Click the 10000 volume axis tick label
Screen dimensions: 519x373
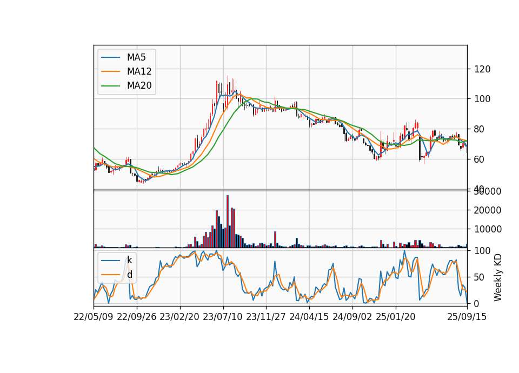pos(488,229)
